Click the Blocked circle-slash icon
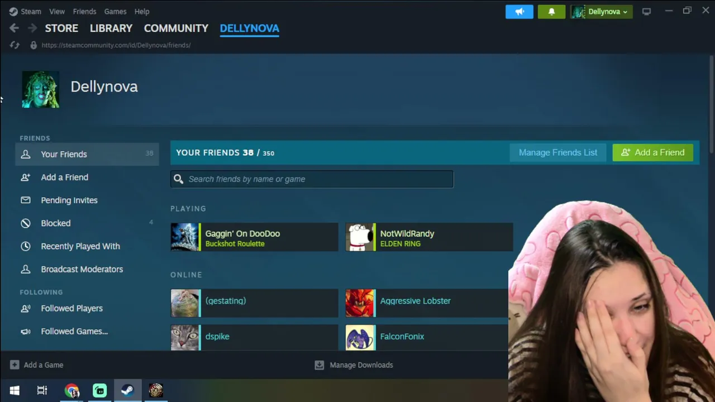 [x=26, y=223]
